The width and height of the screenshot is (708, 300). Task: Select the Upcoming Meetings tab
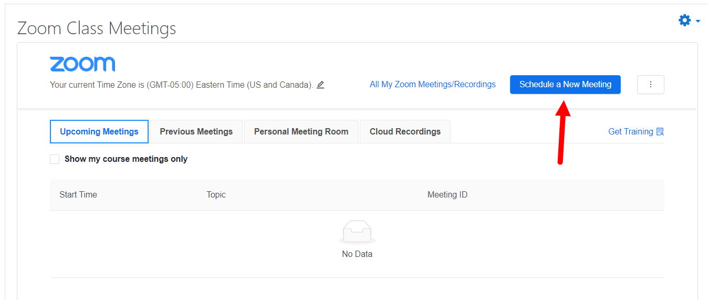point(99,132)
